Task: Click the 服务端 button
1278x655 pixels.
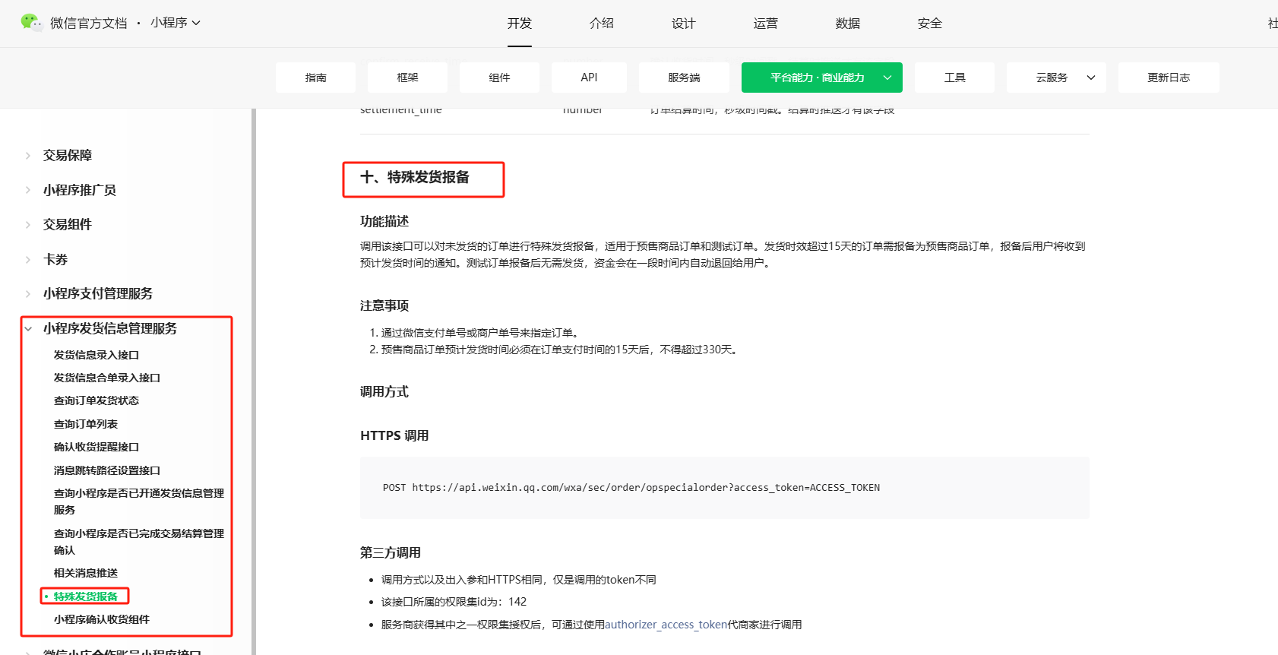Action: [684, 78]
